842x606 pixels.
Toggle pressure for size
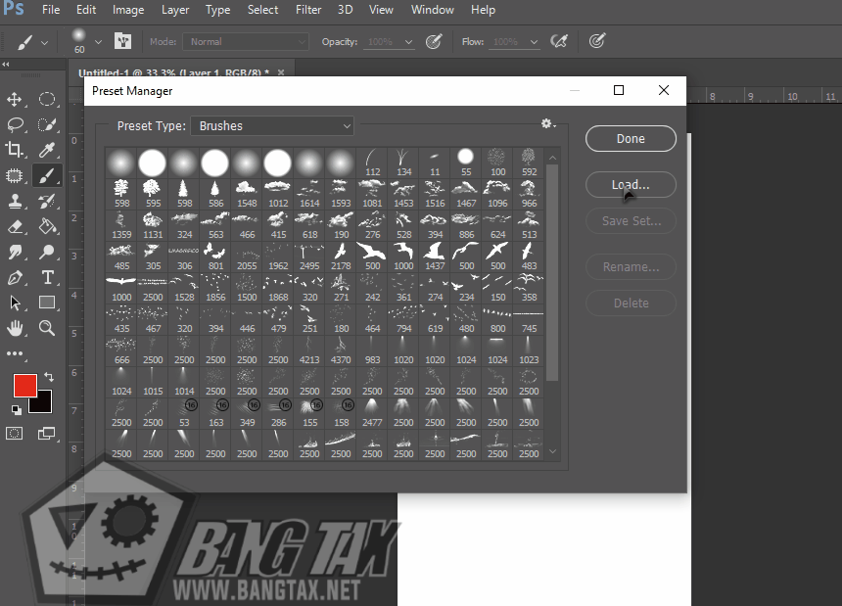597,41
